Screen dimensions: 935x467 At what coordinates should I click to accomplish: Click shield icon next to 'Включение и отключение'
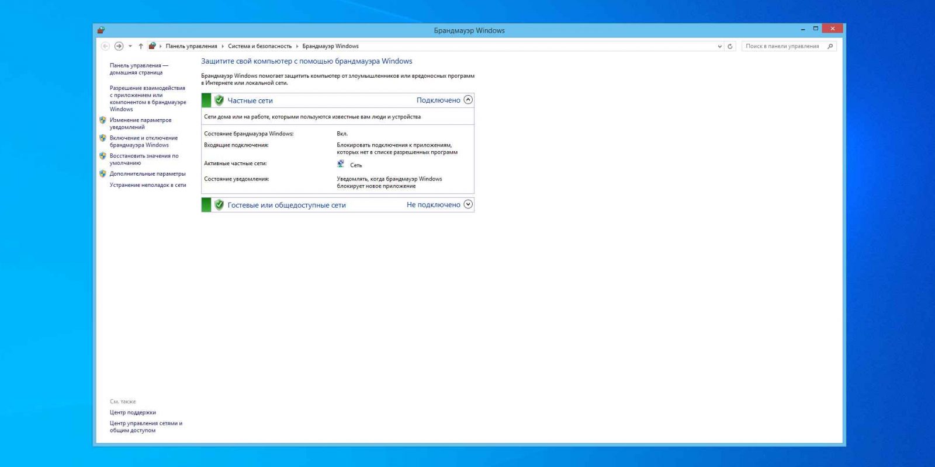pos(103,138)
